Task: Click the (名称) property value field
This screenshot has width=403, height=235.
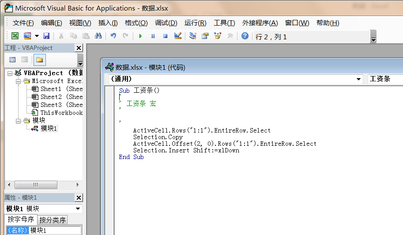Action: [x=55, y=230]
